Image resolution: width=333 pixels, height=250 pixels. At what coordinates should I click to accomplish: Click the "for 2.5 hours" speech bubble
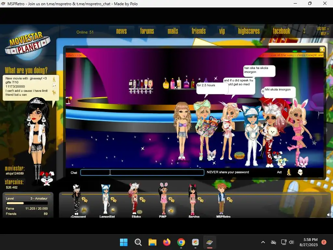click(212, 88)
